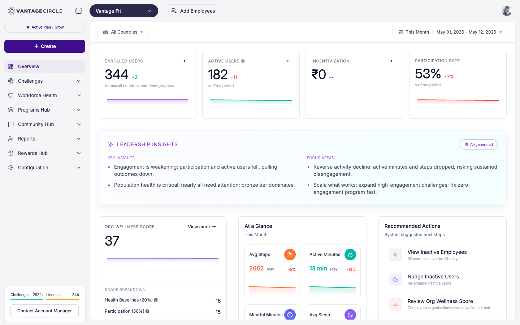This screenshot has height=325, width=520.
Task: Expand the Programs Hub menu chevron
Action: tap(79, 110)
